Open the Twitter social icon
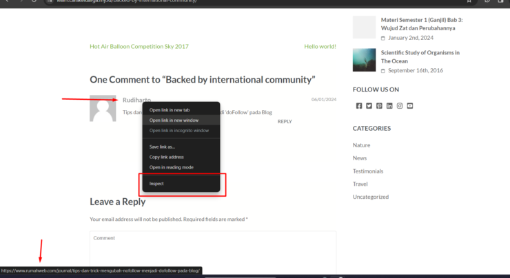510x278 pixels. click(369, 106)
